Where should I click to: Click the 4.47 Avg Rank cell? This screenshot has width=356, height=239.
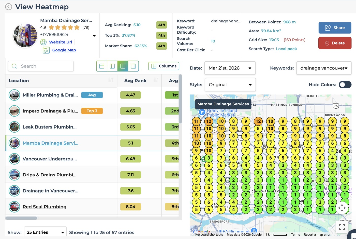[x=131, y=95]
